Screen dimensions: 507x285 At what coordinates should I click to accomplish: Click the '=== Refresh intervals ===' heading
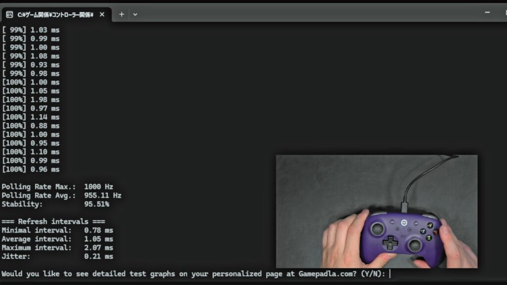(x=53, y=222)
